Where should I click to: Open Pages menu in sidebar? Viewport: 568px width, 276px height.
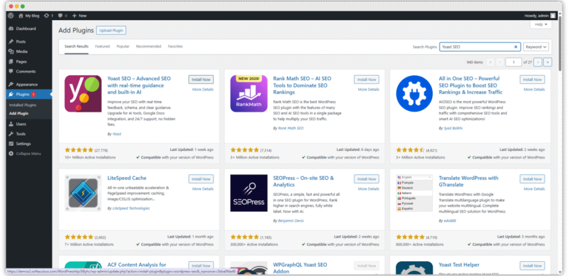[x=21, y=61]
